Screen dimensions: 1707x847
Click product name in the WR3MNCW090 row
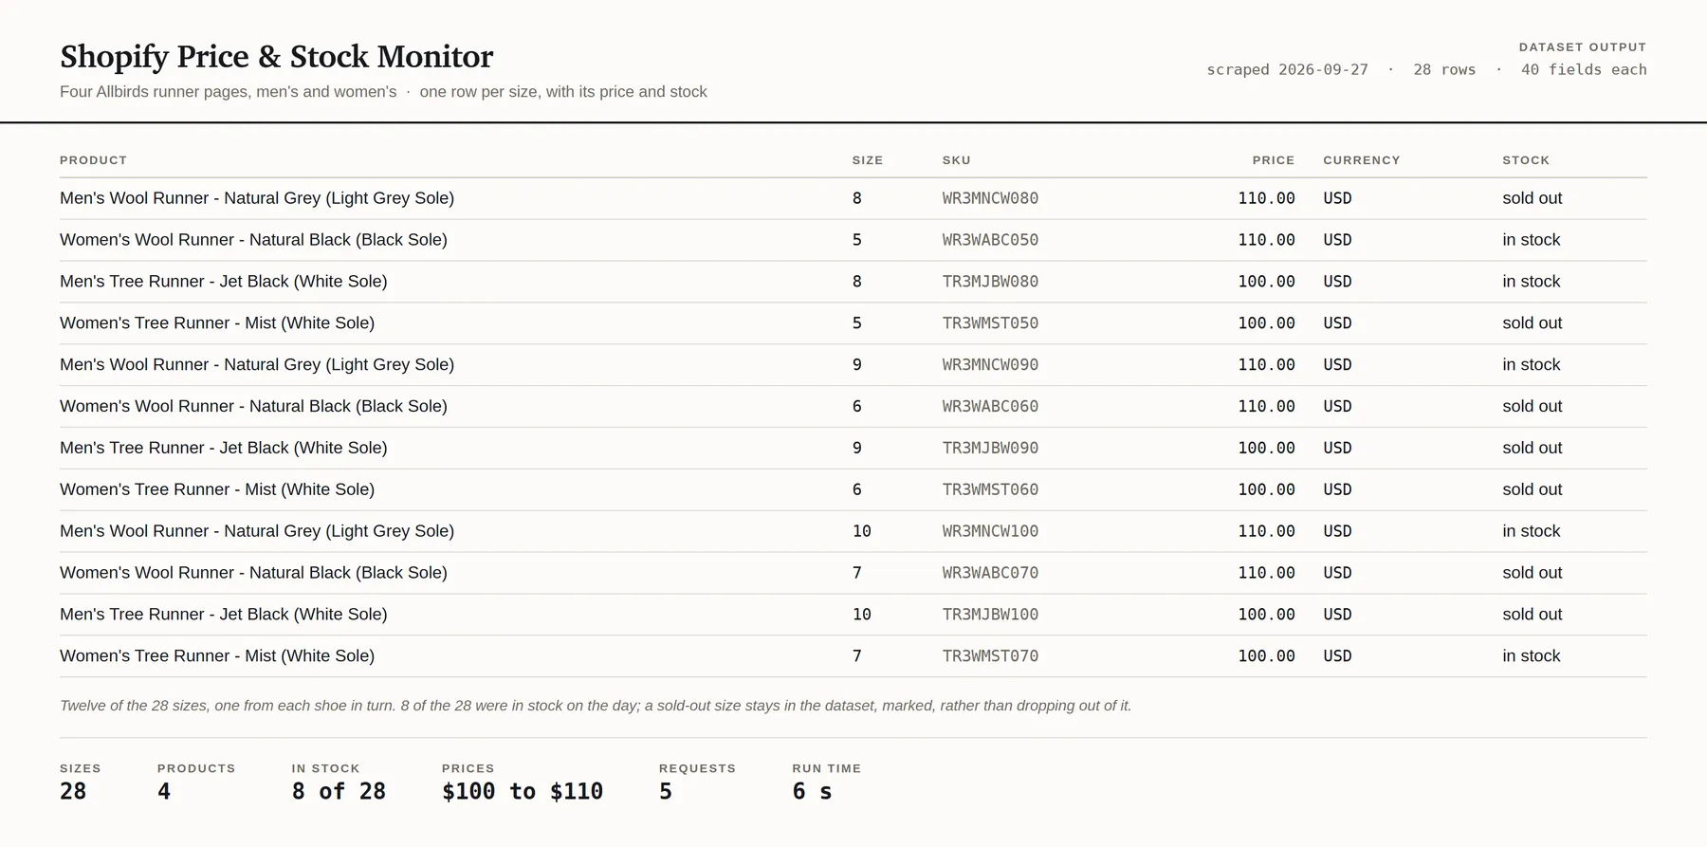257,365
